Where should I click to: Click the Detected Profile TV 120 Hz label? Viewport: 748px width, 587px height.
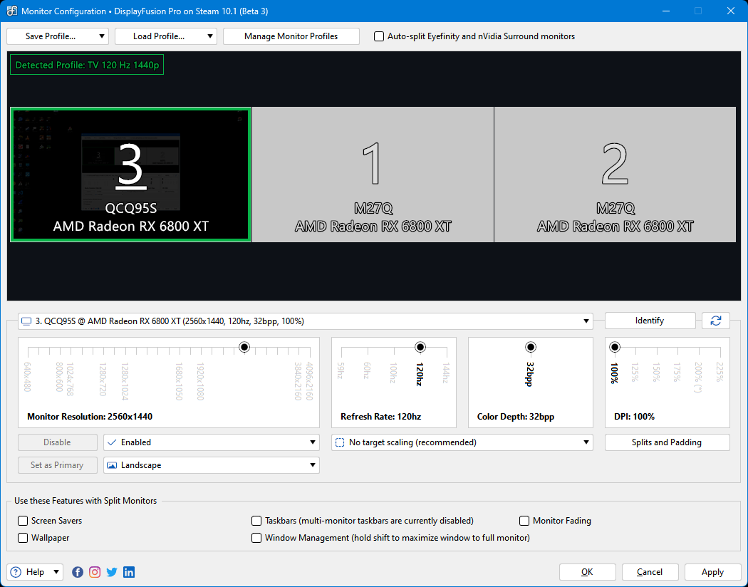click(x=87, y=65)
